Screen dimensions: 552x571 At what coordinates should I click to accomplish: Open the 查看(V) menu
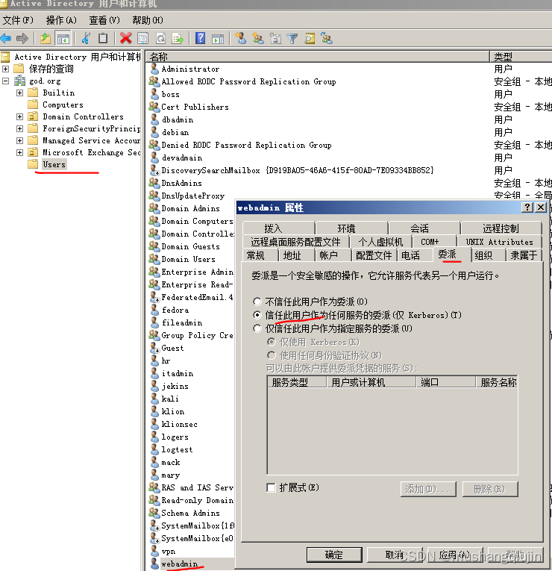point(104,20)
